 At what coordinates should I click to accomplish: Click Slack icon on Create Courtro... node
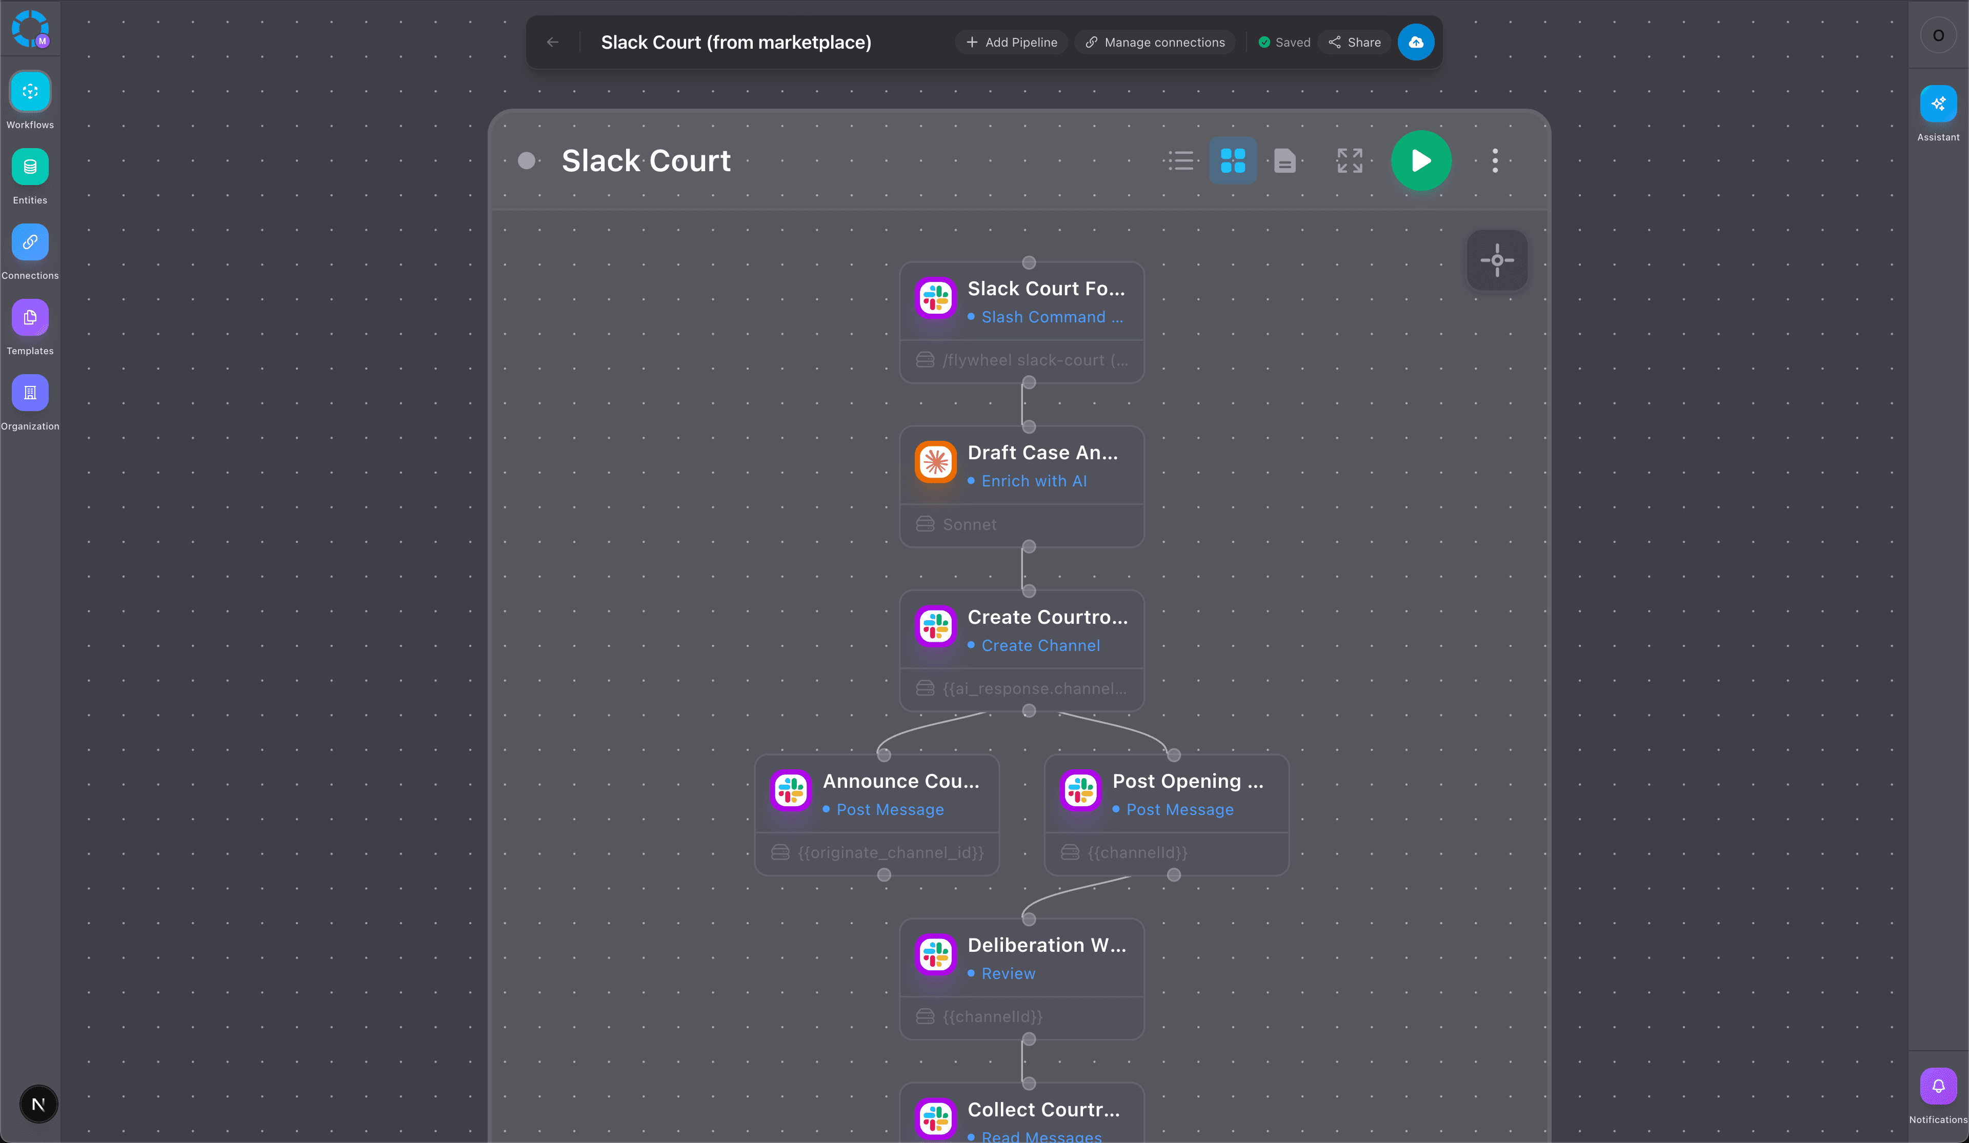click(x=935, y=626)
